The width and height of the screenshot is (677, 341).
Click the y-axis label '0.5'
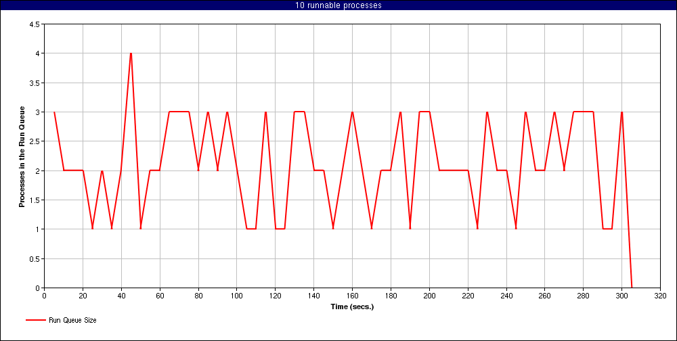[35, 259]
